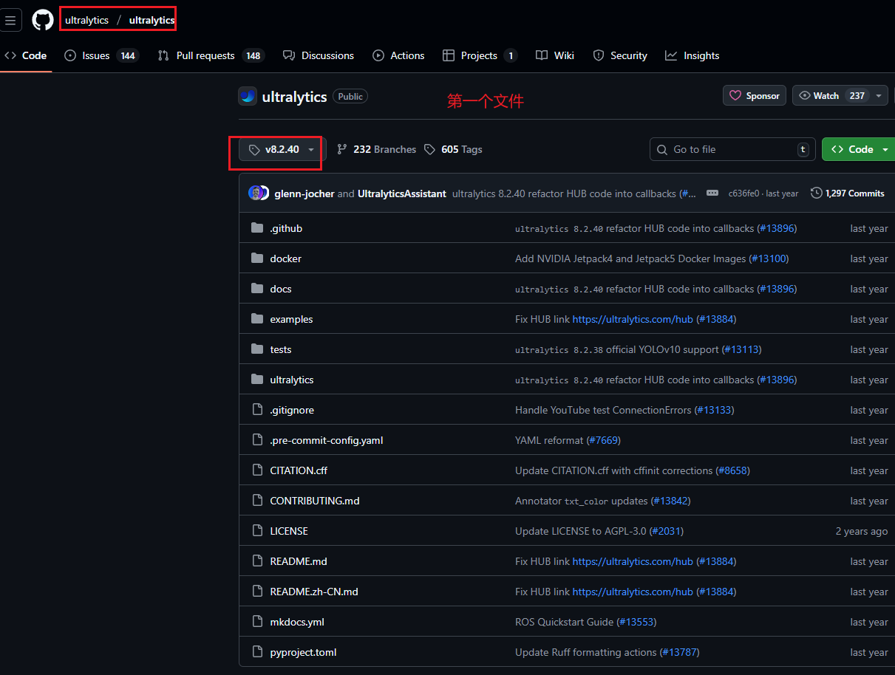This screenshot has height=675, width=895.
Task: Open the Discussions tab
Action: pos(319,55)
